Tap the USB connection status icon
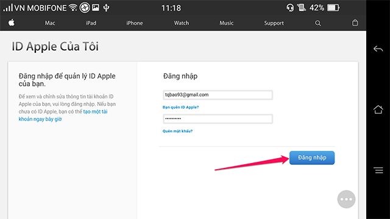The width and height of the screenshot is (390, 219). (x=106, y=8)
